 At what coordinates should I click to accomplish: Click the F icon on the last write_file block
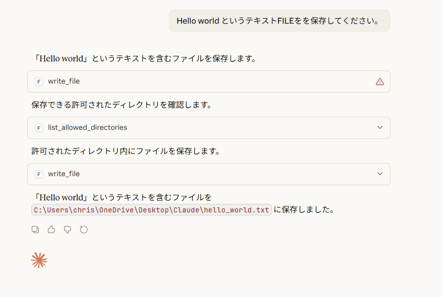39,174
